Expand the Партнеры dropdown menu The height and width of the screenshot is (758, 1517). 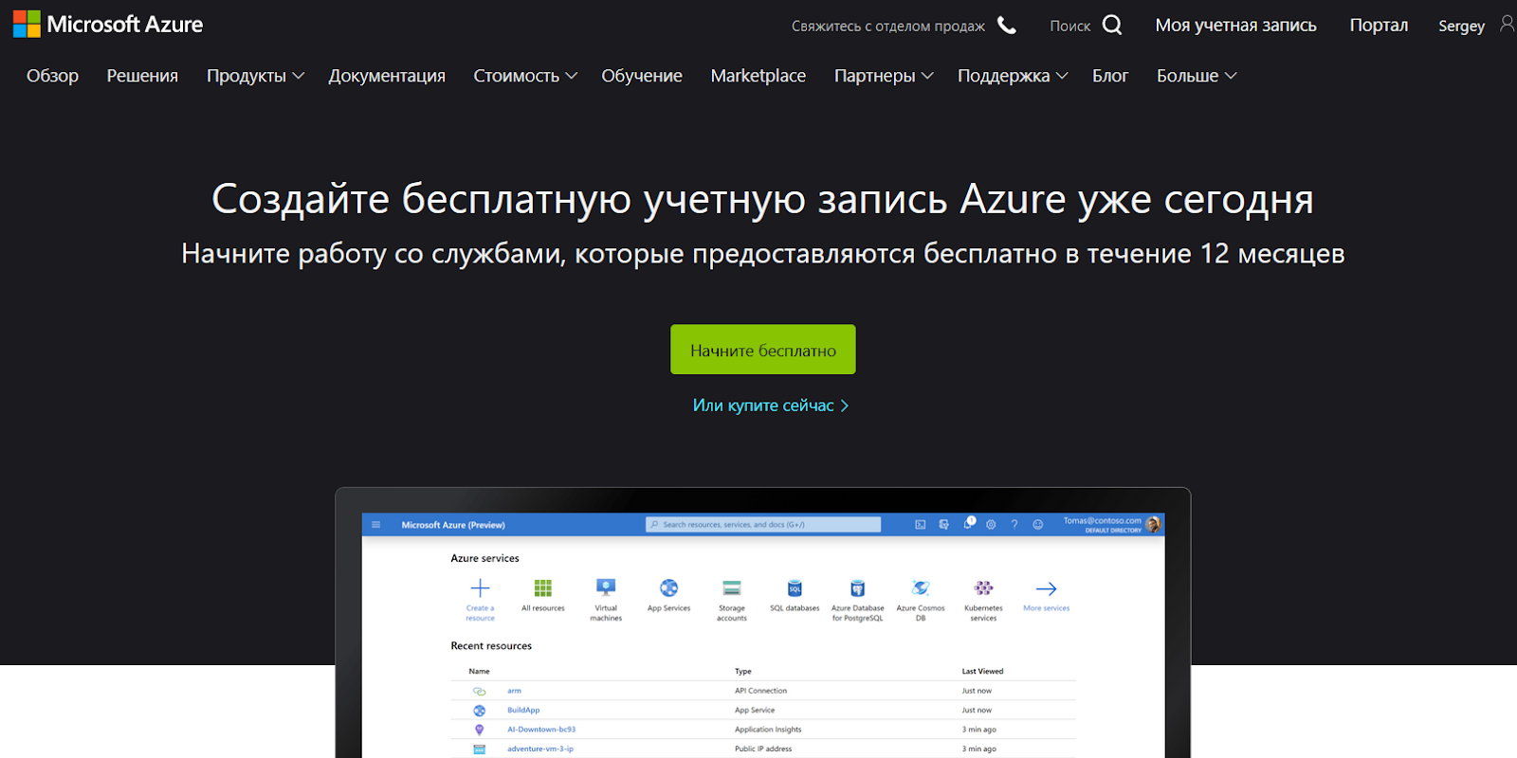click(x=884, y=76)
